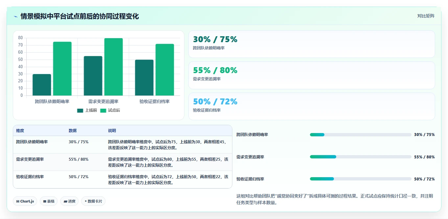Viewport: 448px width, 219px height.
Task: Click the title 情景模拟中平台试点前后的协同过程变化
Action: point(80,16)
